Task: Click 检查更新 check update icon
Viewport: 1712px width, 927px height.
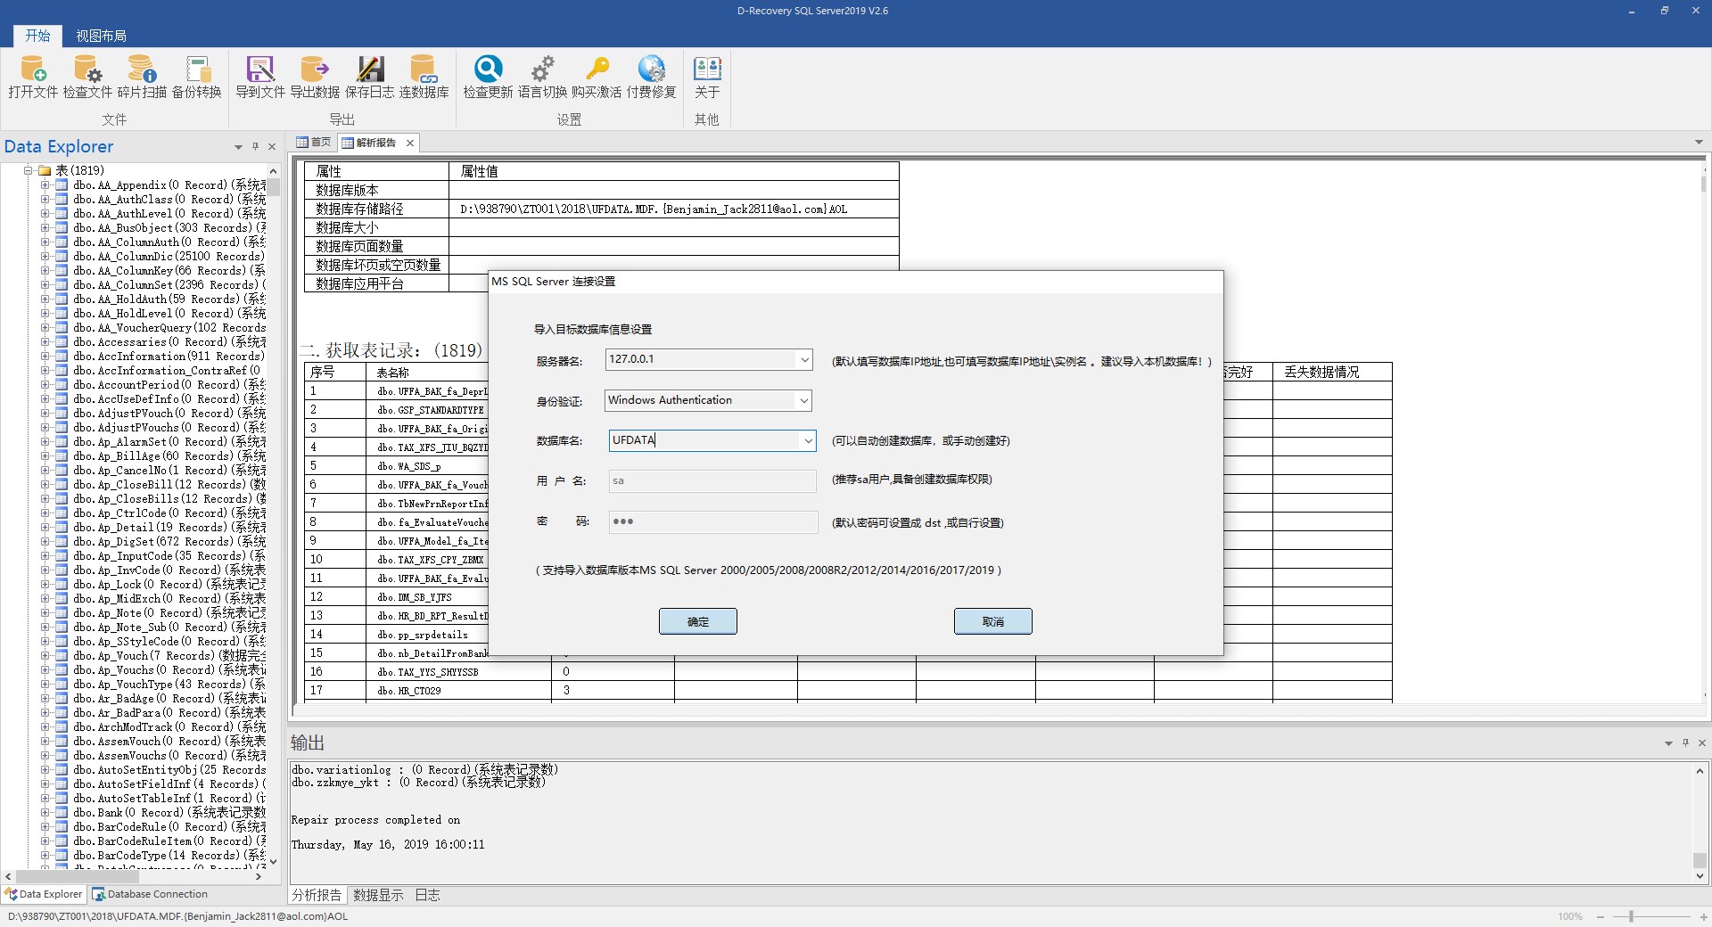Action: (x=488, y=78)
